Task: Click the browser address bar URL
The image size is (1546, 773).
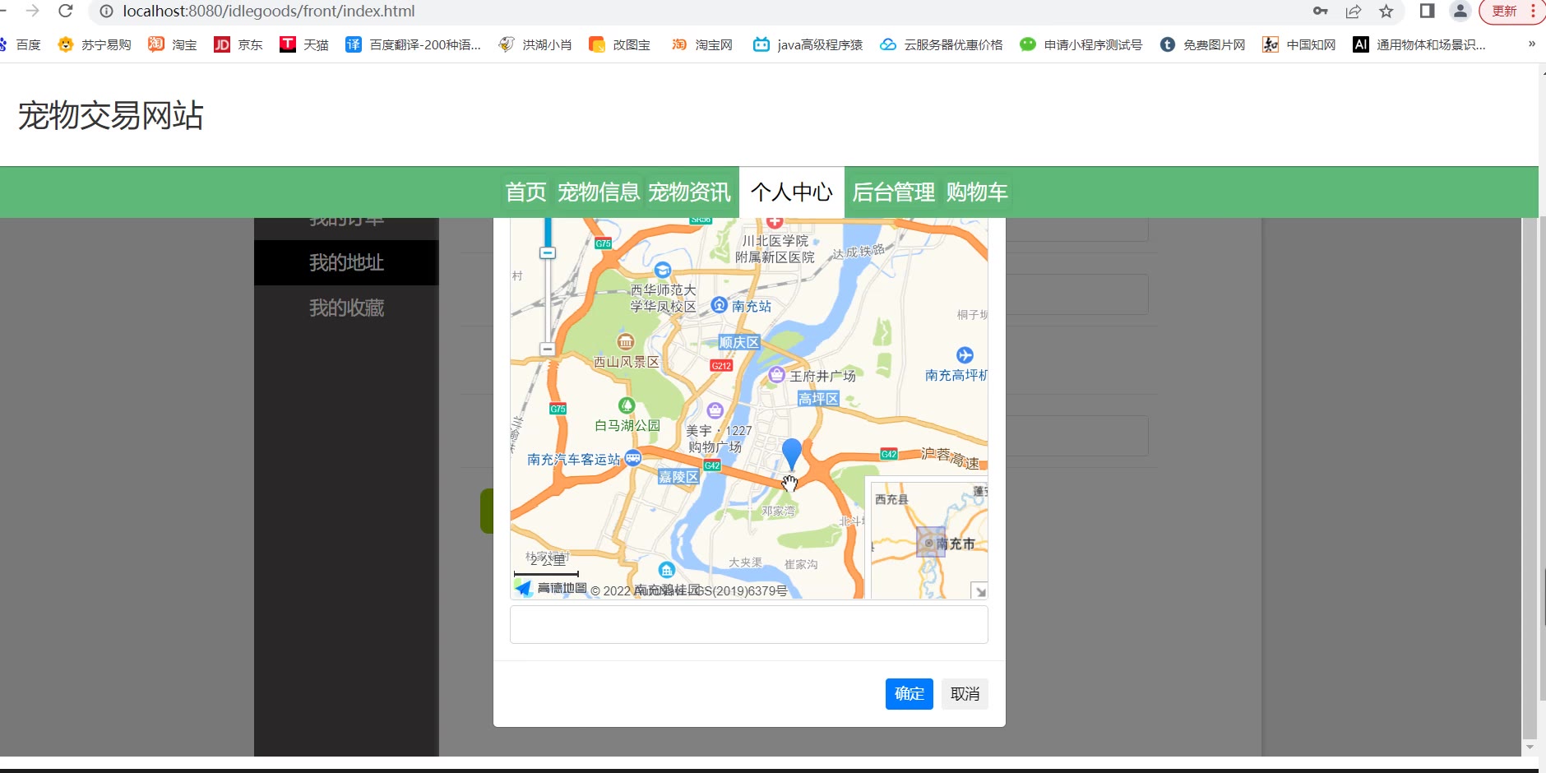Action: tap(269, 12)
